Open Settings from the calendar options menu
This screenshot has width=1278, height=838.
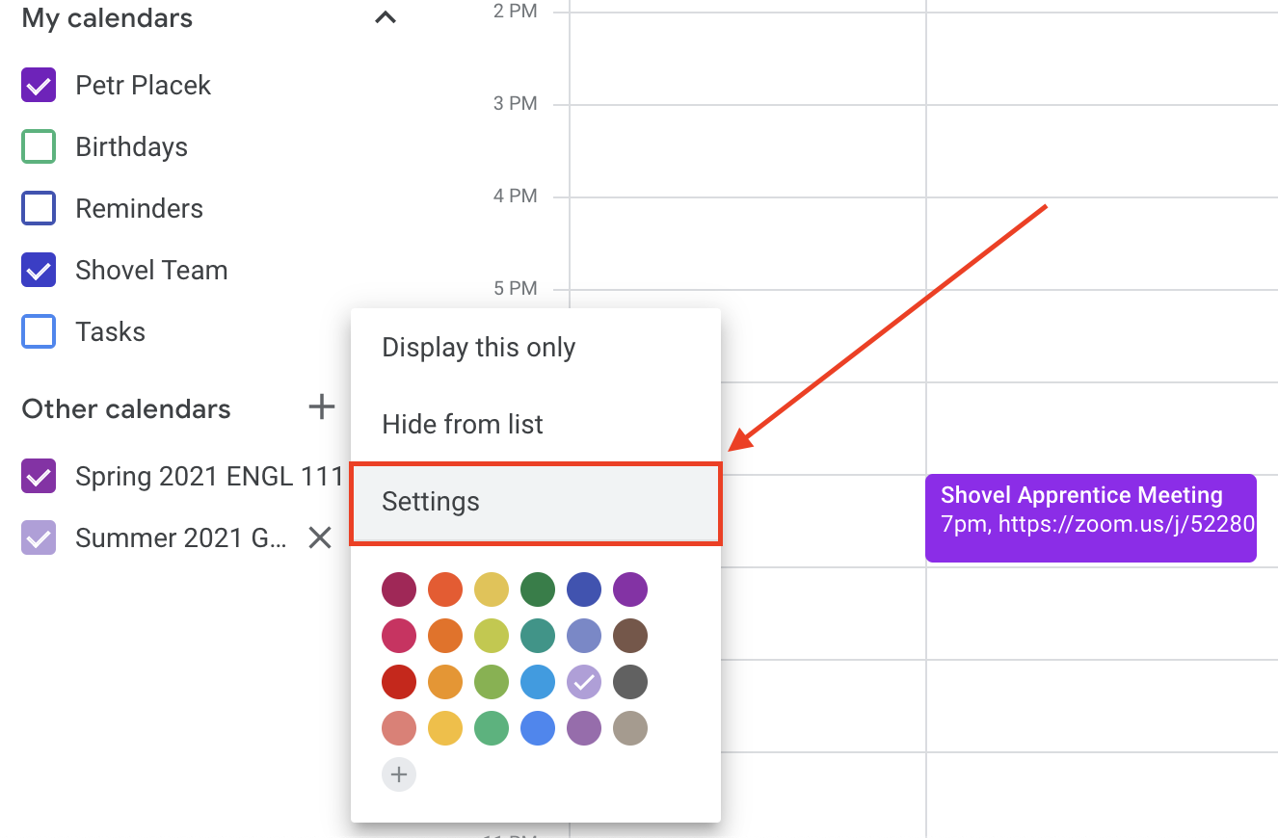[536, 503]
